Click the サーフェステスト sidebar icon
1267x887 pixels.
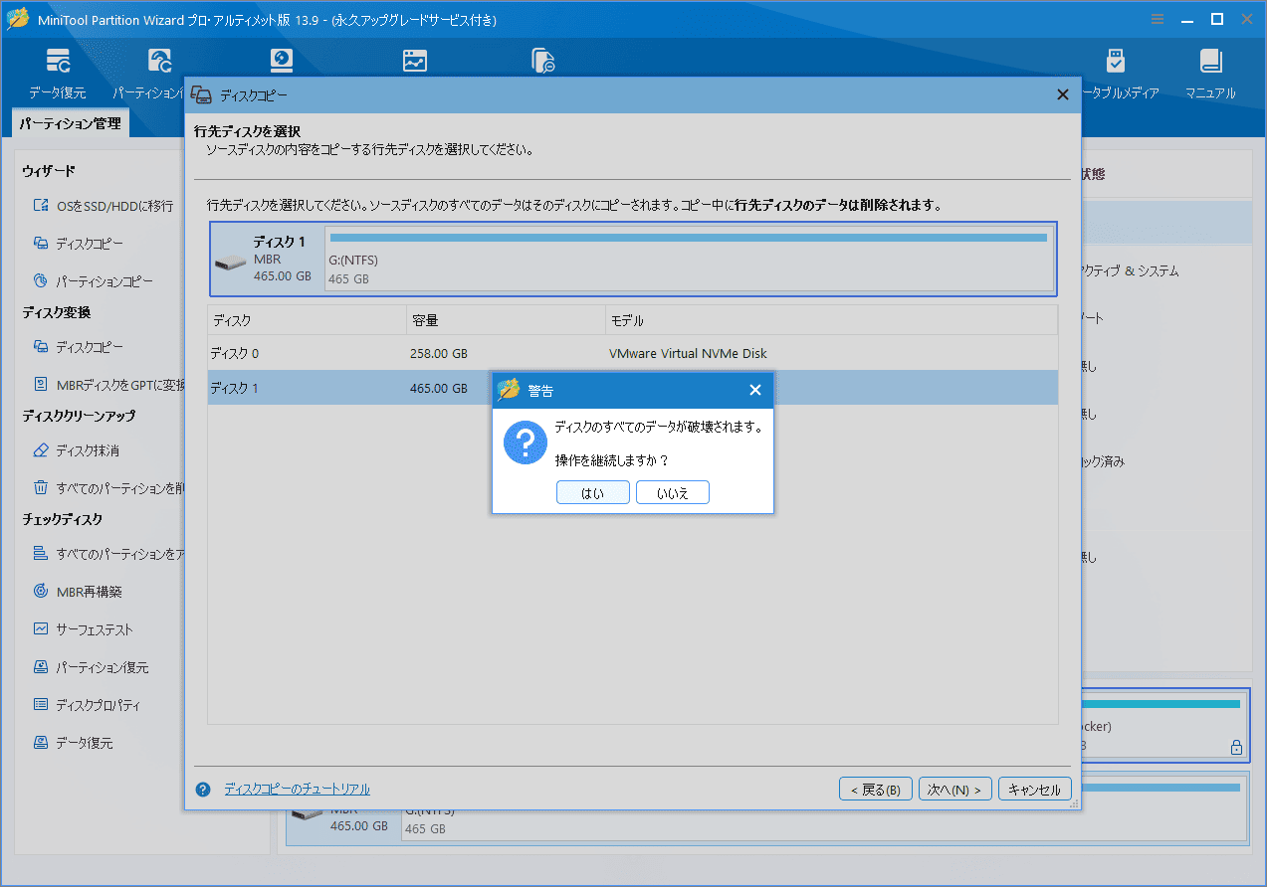(x=41, y=629)
